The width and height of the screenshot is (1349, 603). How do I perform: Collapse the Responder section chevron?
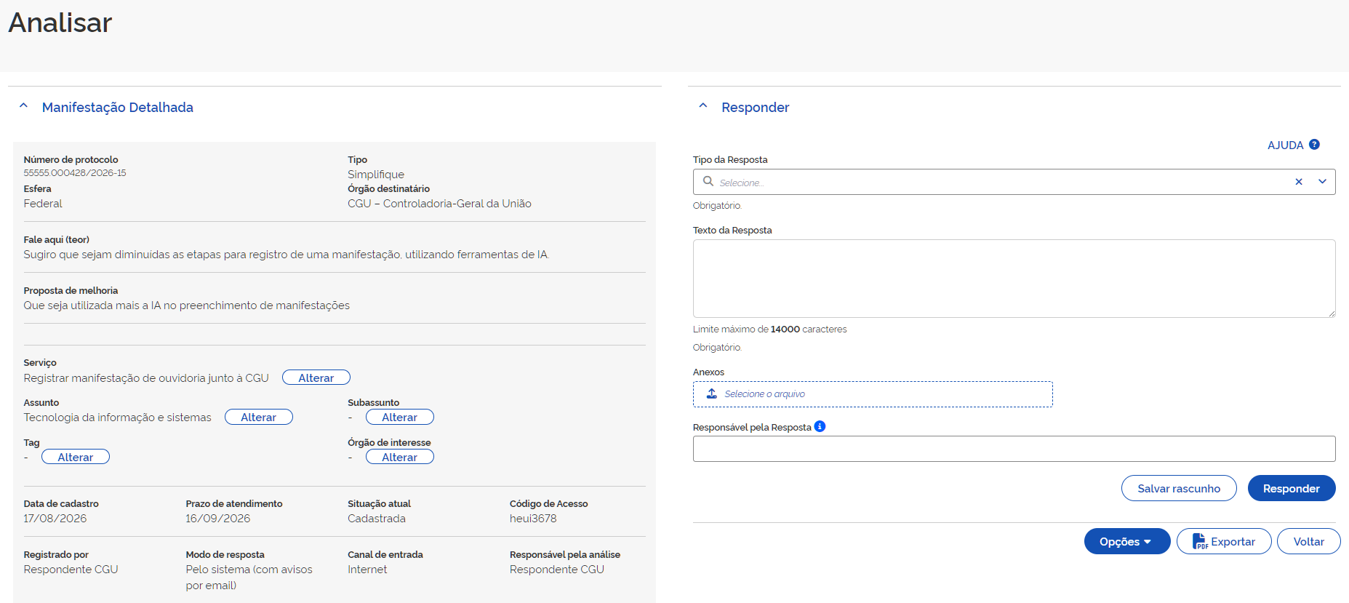point(703,106)
